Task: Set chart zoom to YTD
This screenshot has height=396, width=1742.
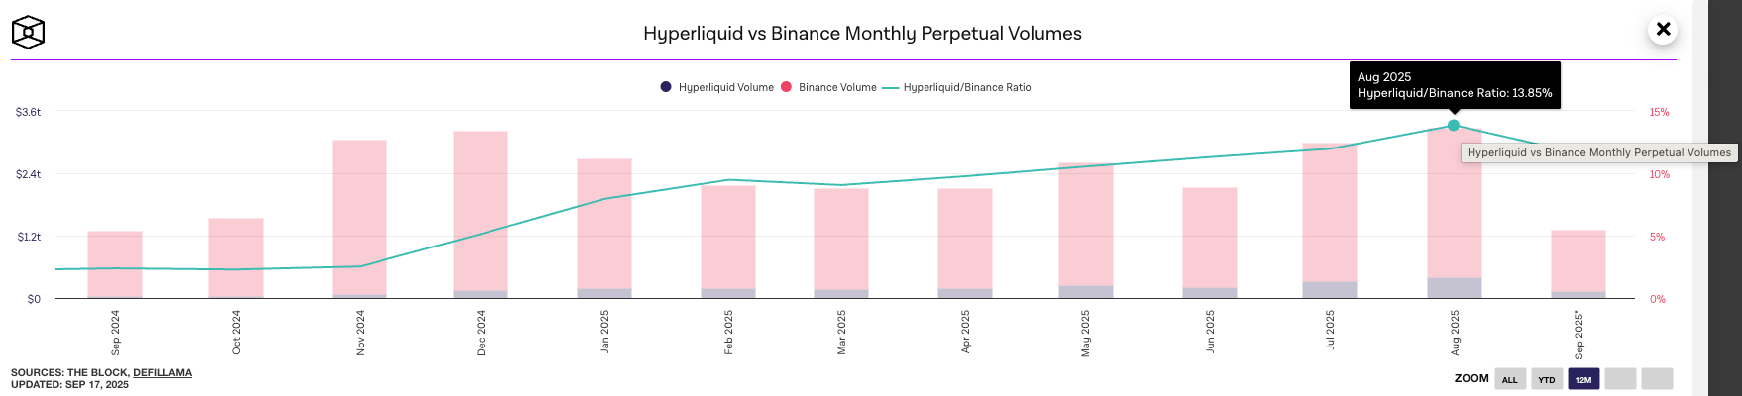Action: click(1547, 379)
